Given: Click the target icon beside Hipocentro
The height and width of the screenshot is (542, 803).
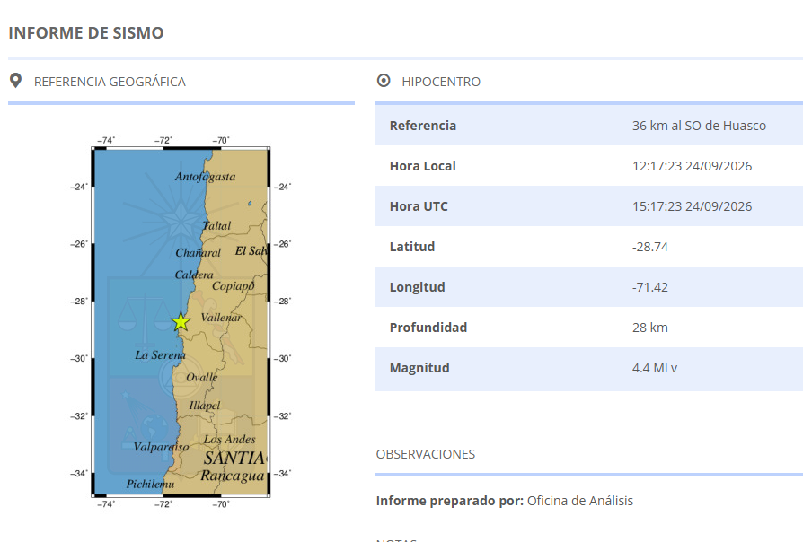Looking at the screenshot, I should click(x=384, y=81).
